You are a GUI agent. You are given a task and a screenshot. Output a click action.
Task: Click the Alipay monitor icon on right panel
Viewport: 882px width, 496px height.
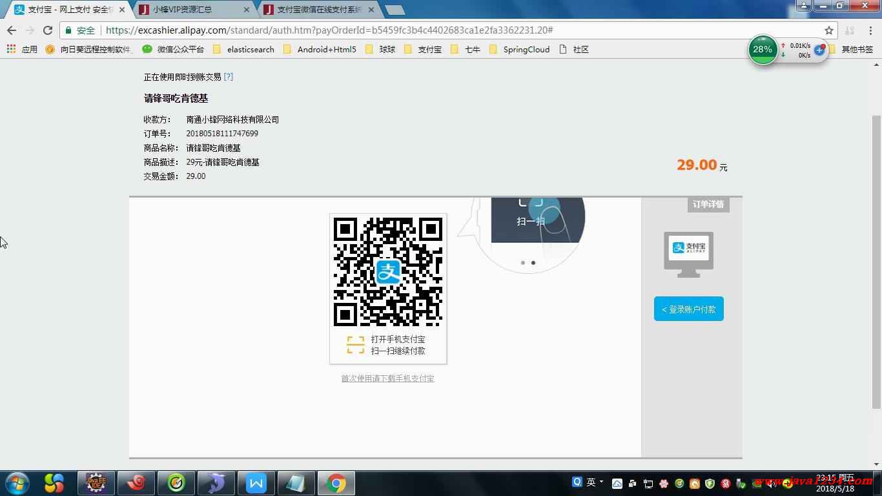click(x=688, y=254)
